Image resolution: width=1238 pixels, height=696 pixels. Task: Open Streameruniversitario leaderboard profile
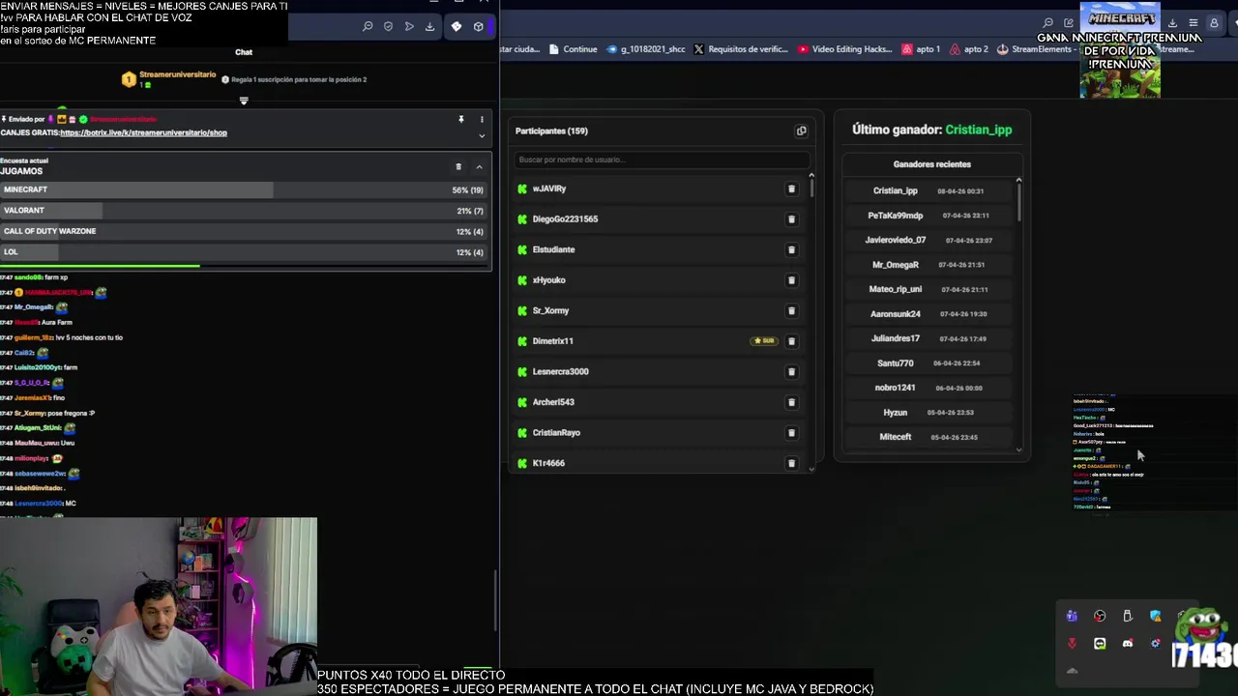point(177,74)
